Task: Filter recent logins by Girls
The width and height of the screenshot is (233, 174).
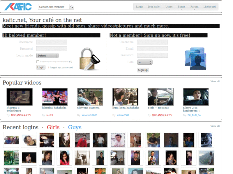Action: coord(53,127)
